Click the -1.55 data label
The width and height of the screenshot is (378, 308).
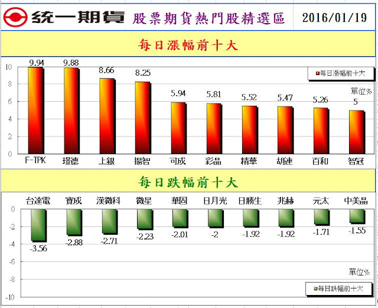[x=357, y=231]
